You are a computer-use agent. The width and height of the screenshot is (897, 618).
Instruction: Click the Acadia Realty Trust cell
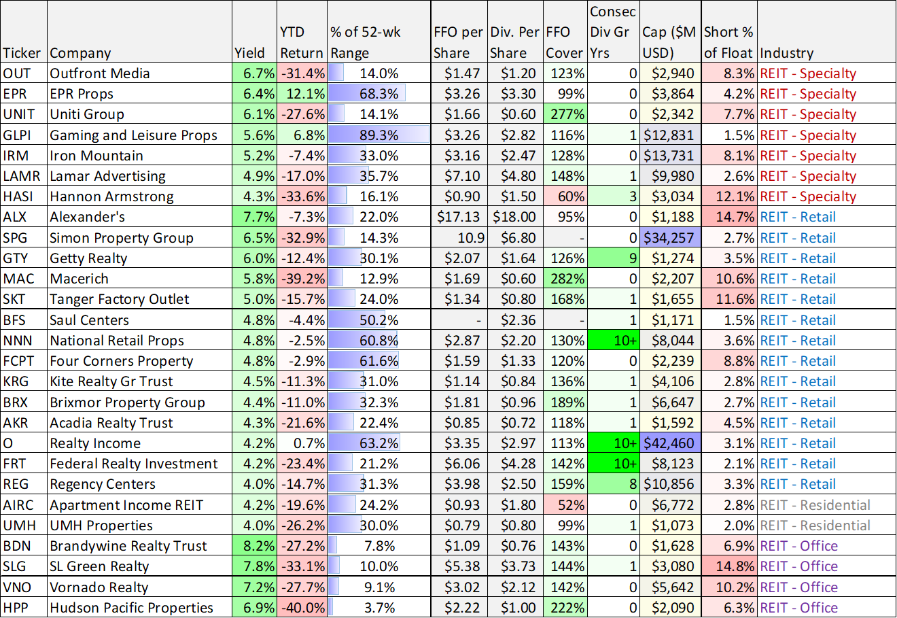[139, 423]
